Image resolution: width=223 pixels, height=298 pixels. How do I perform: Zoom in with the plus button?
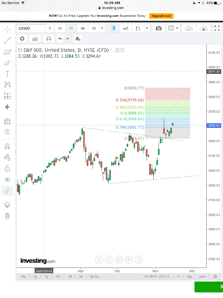(129, 260)
